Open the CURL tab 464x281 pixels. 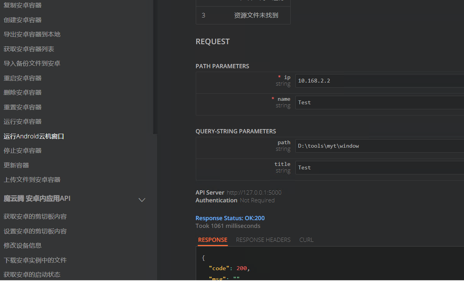(x=306, y=240)
